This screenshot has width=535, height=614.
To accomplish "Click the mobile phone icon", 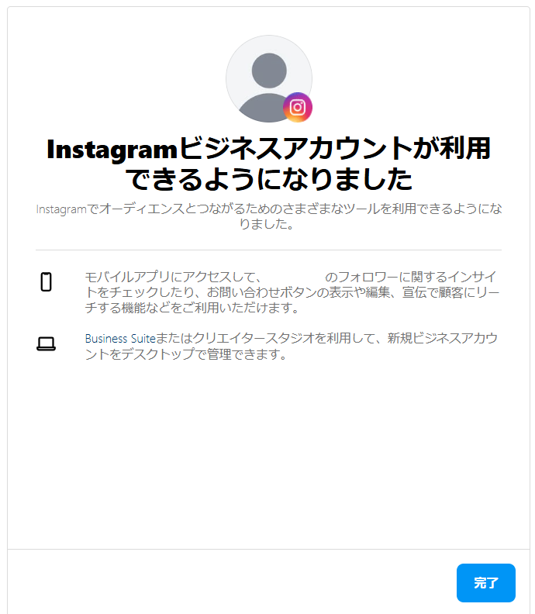I will tap(47, 282).
